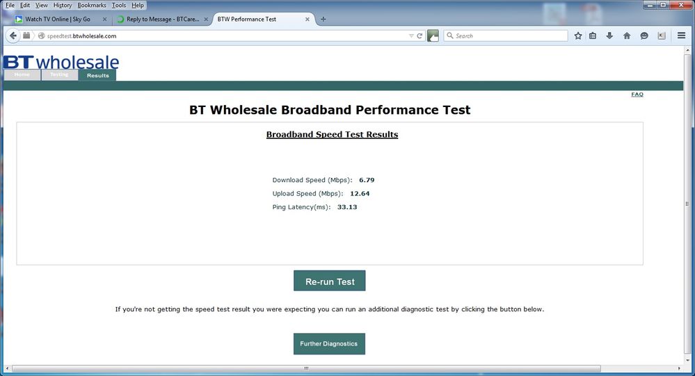Click the Further Diagnostics button
Screen dimensions: 695x376
(329, 343)
